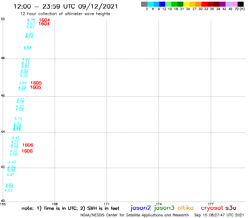
Task: Select the altika satellite label
Action: point(186,208)
